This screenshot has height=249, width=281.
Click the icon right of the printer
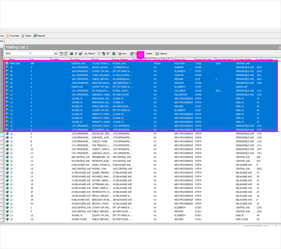point(76,54)
